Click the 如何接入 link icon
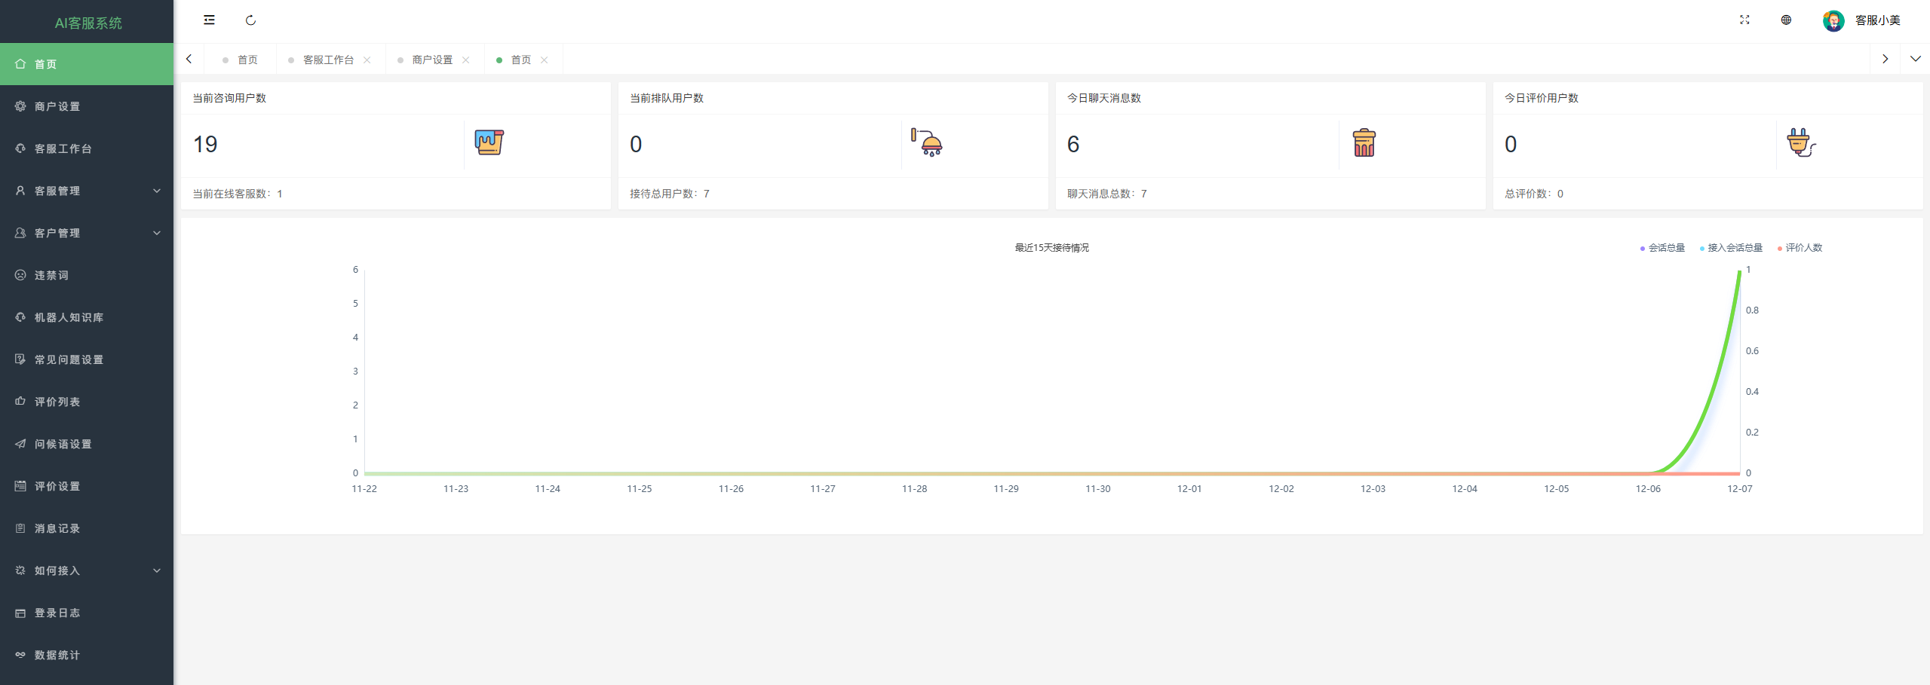 20,570
